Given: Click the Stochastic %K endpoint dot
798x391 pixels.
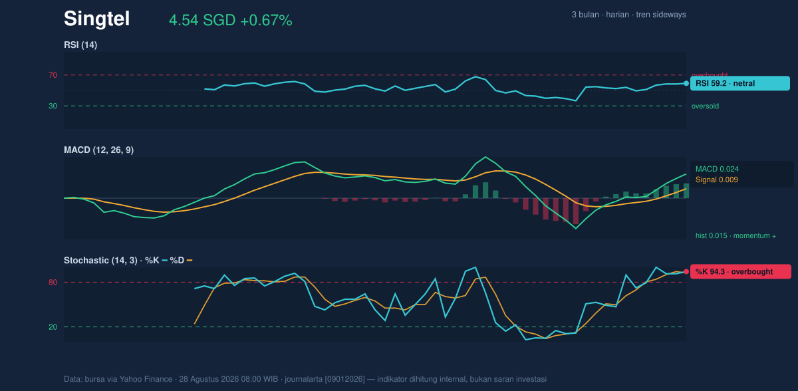Looking at the screenshot, I should click(x=686, y=271).
